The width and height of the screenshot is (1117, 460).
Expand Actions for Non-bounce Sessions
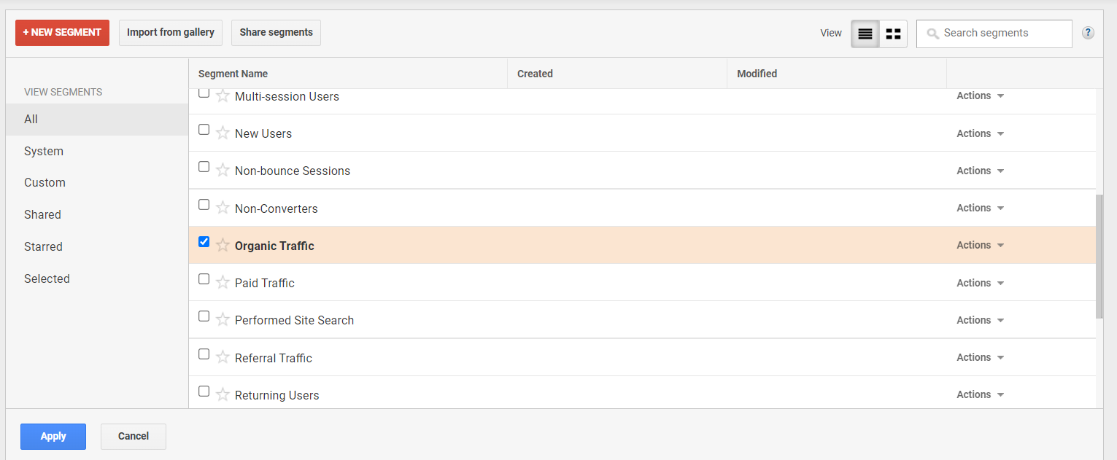click(x=981, y=171)
